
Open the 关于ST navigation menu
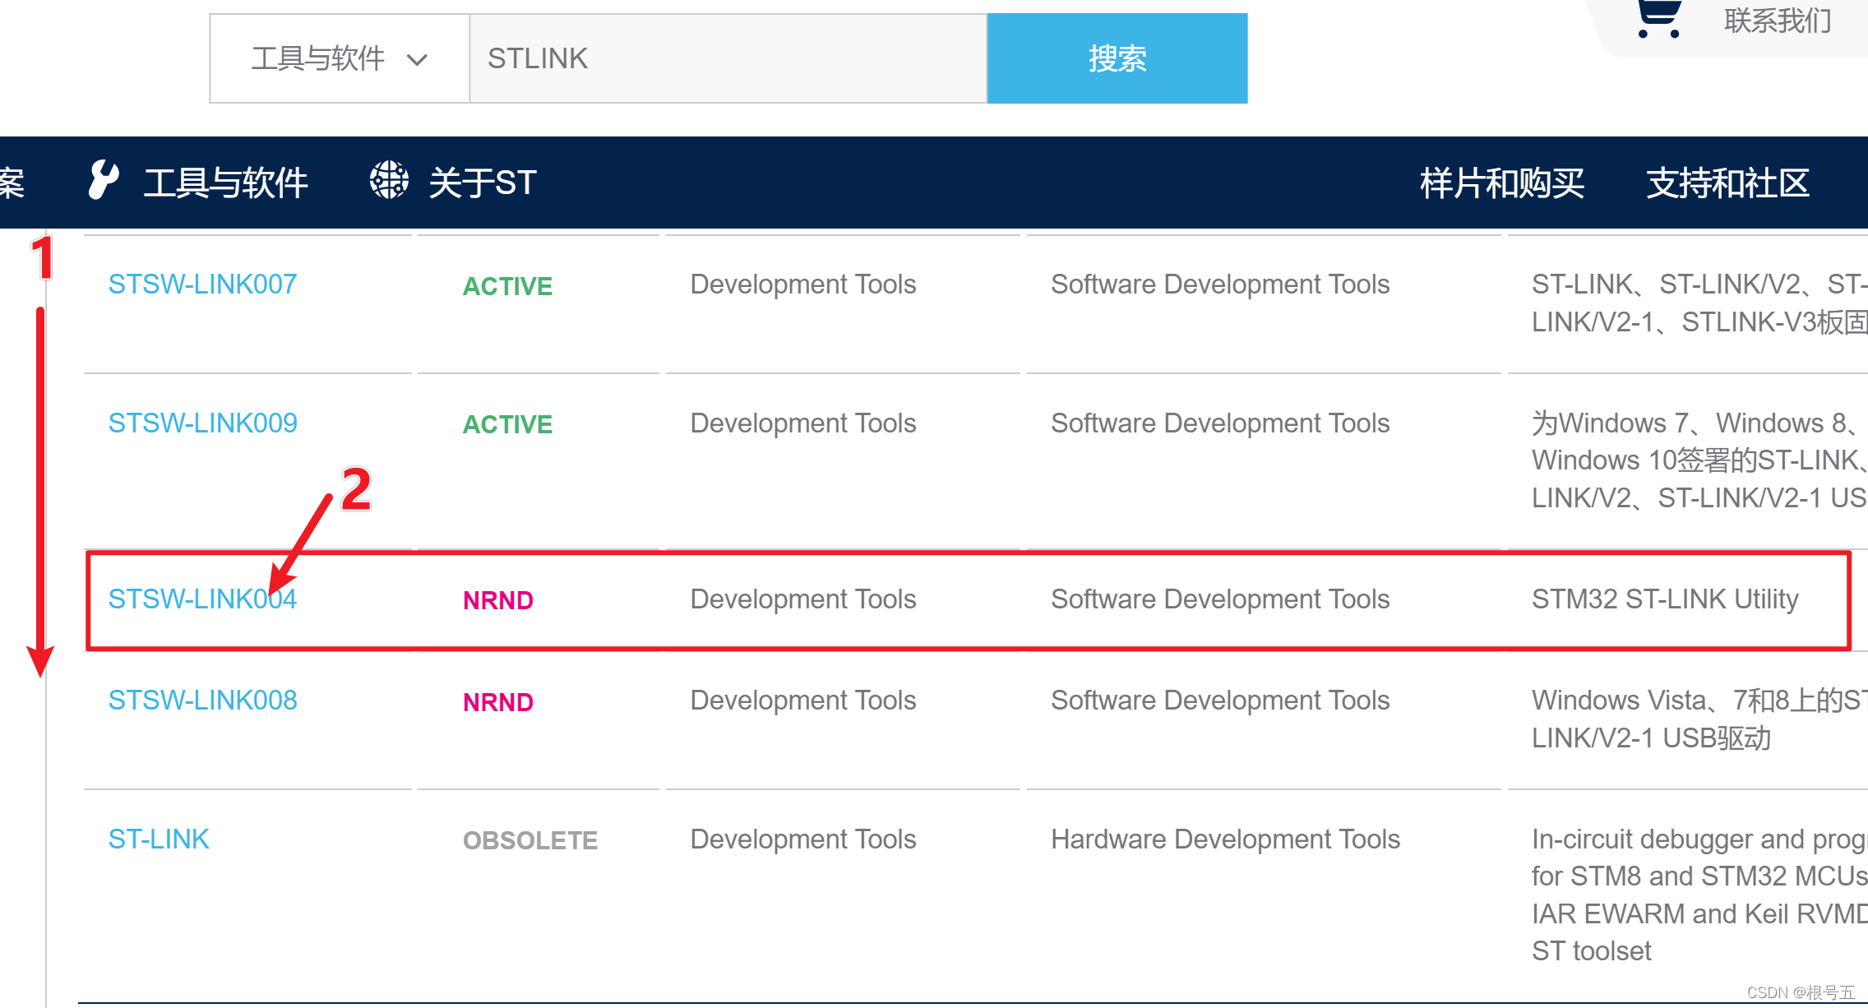click(x=483, y=183)
